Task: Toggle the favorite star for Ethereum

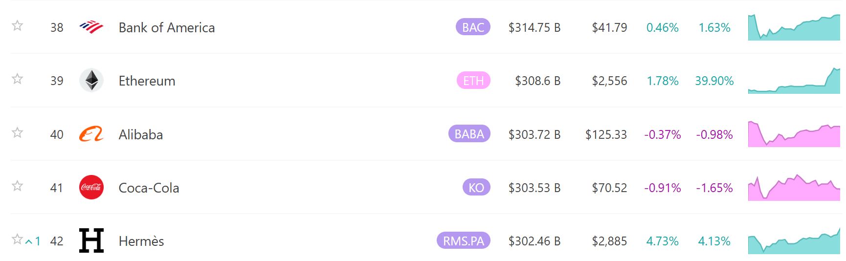Action: [18, 79]
